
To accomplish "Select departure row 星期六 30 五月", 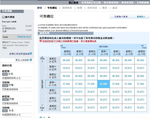I will pyautogui.click(x=53, y=68).
